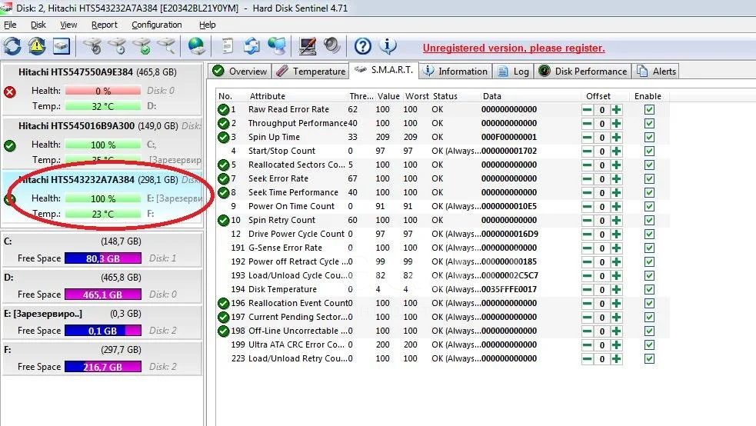This screenshot has width=756, height=426.
Task: Toggle Enable checkbox for G-Sense Error Rate
Action: (649, 248)
